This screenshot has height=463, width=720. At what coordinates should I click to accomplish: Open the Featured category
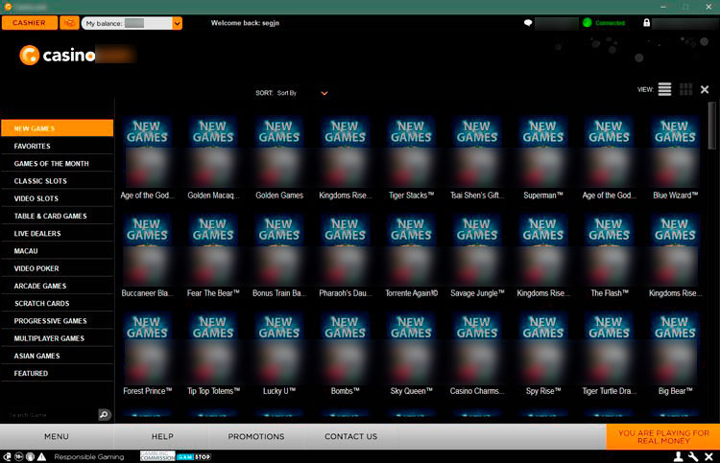tap(58, 373)
